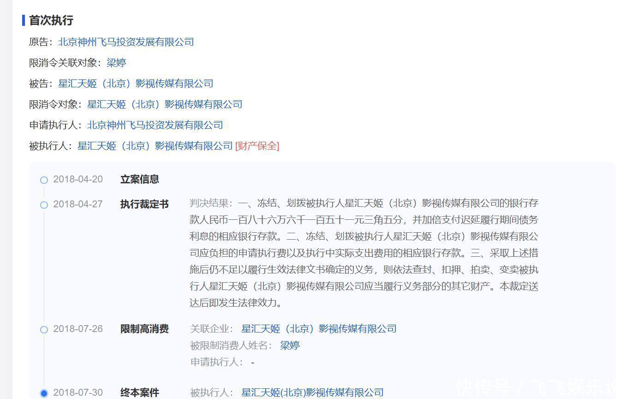Select the 限制高消费 timeline entry

[x=144, y=329]
